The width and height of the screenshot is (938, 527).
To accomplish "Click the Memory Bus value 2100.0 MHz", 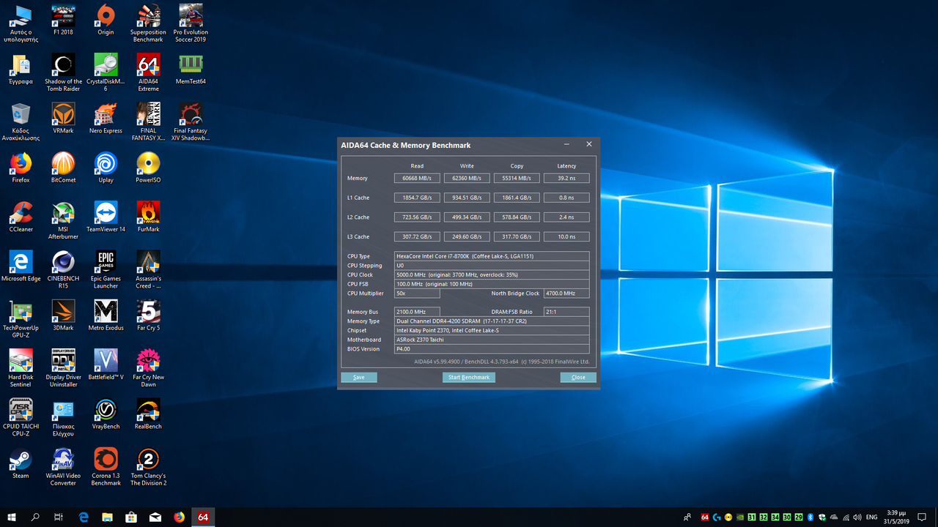I will pos(417,312).
